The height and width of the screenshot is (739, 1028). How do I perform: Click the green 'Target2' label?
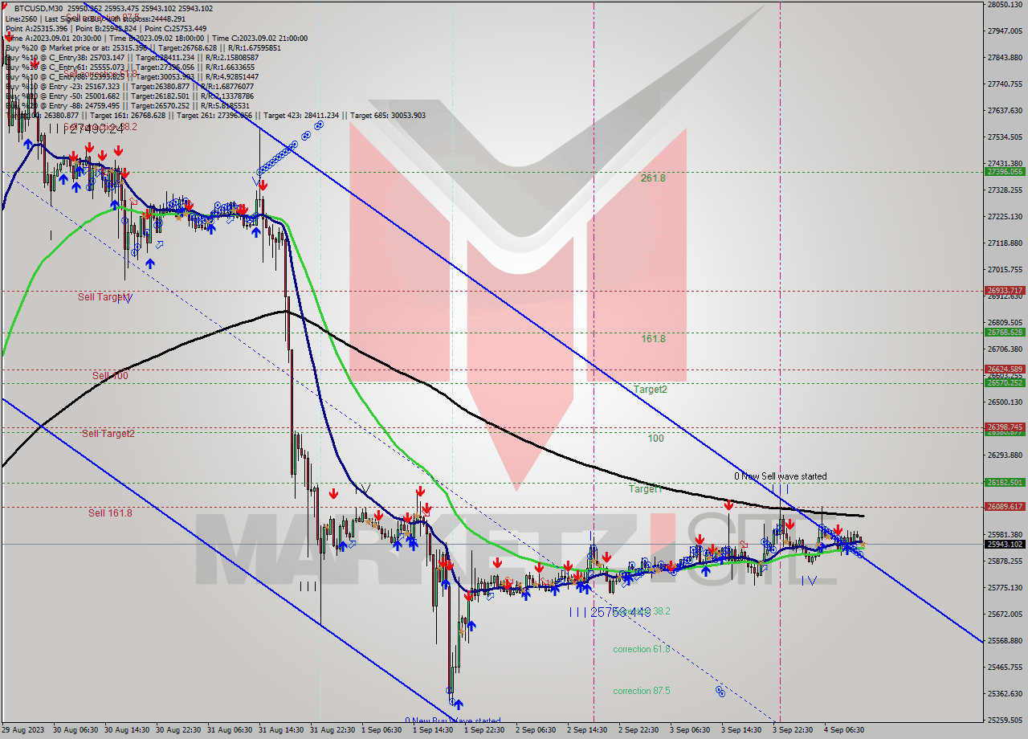[650, 390]
